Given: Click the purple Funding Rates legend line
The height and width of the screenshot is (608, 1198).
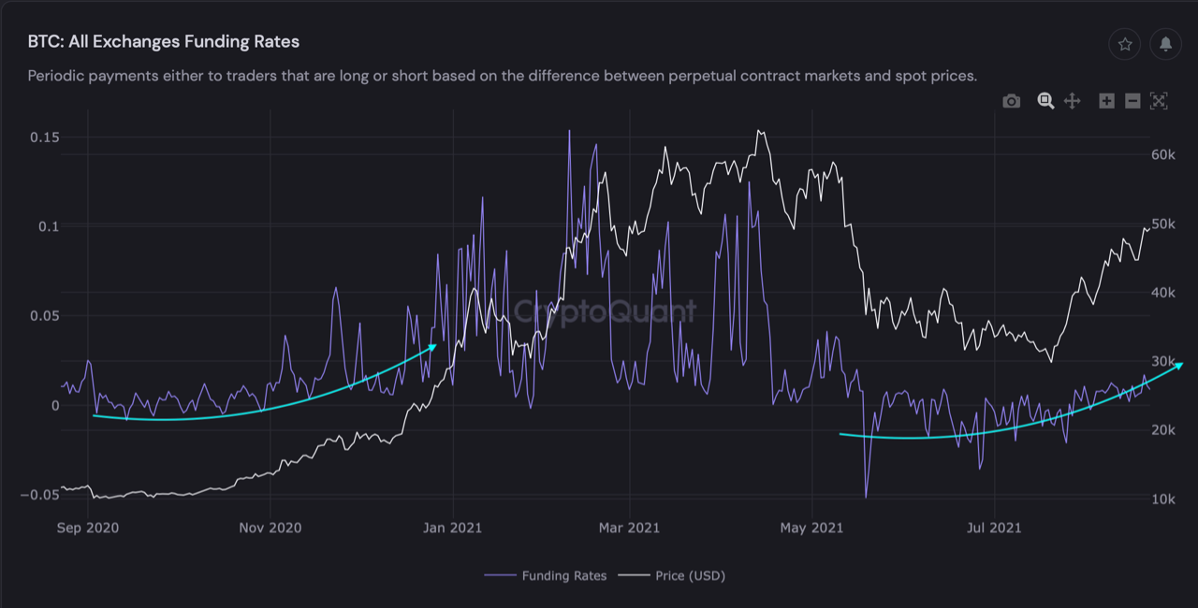Looking at the screenshot, I should tap(500, 575).
